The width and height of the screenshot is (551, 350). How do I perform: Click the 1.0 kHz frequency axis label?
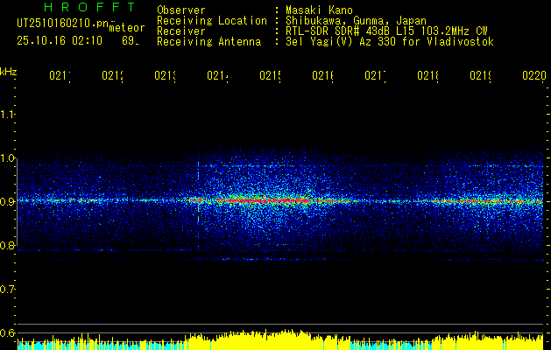point(7,158)
